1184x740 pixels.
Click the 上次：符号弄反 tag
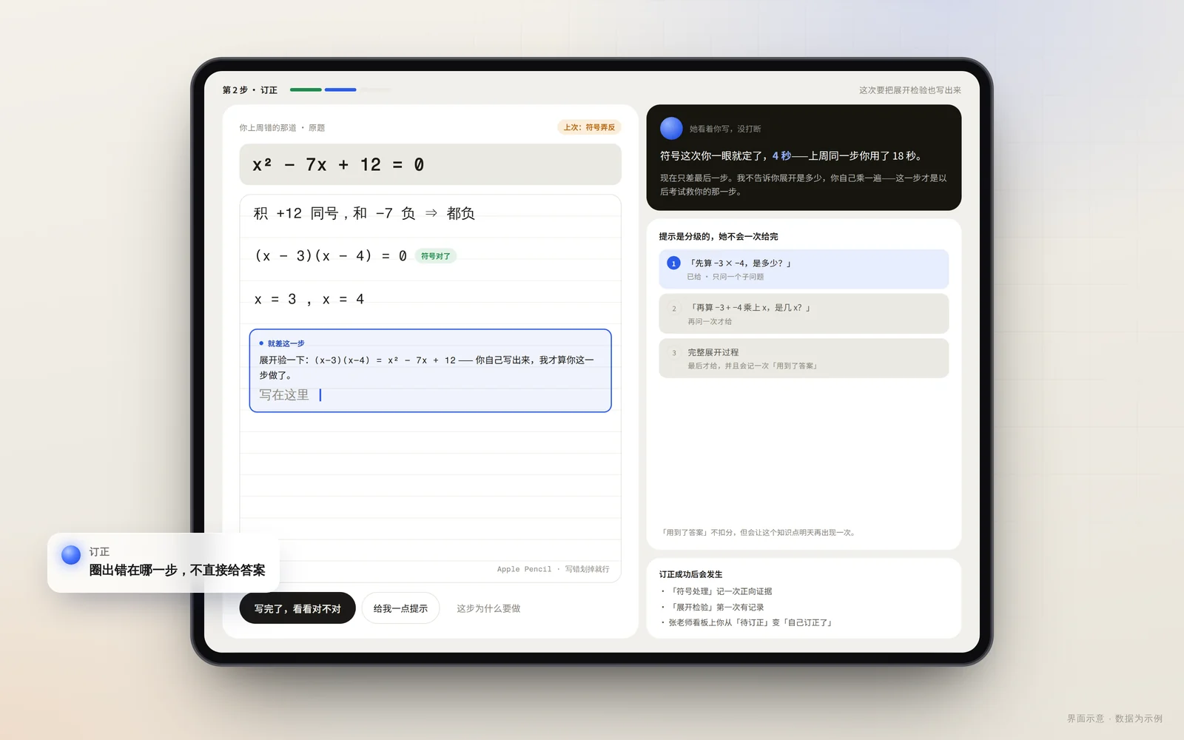click(589, 127)
